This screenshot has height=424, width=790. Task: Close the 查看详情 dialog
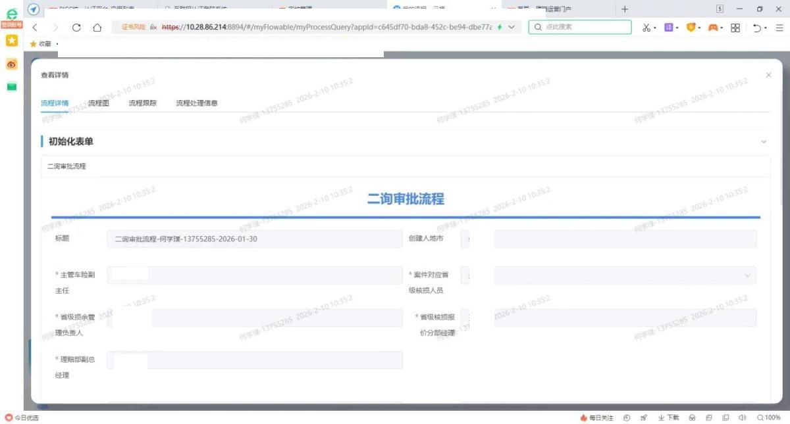pyautogui.click(x=768, y=76)
